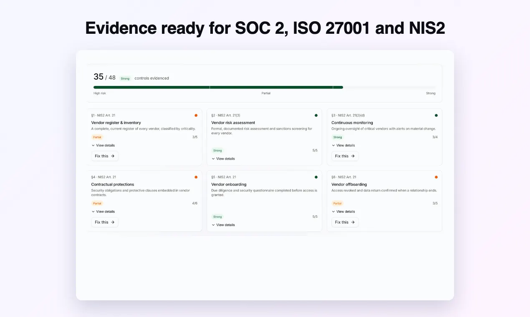Click the green status dot on Continuous monitoring card

point(436,115)
